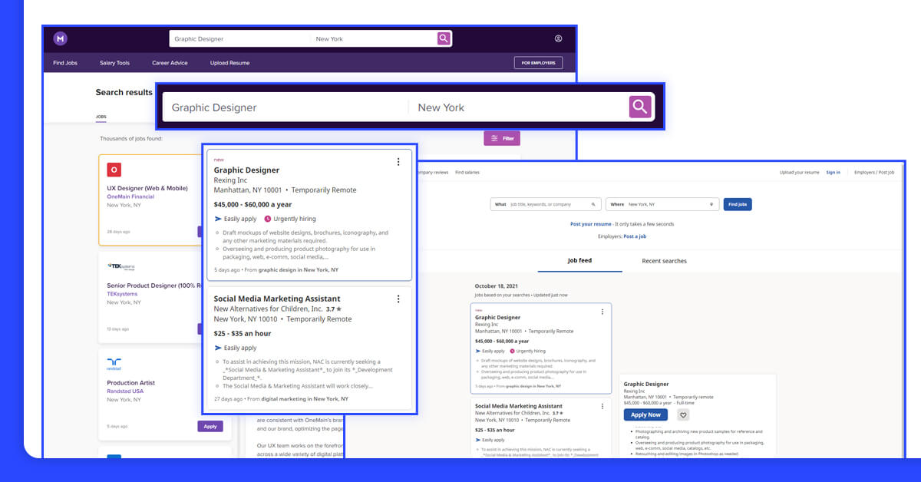The height and width of the screenshot is (482, 921).
Task: Click the red OneMain logo on UX Designer card
Action: tap(114, 170)
